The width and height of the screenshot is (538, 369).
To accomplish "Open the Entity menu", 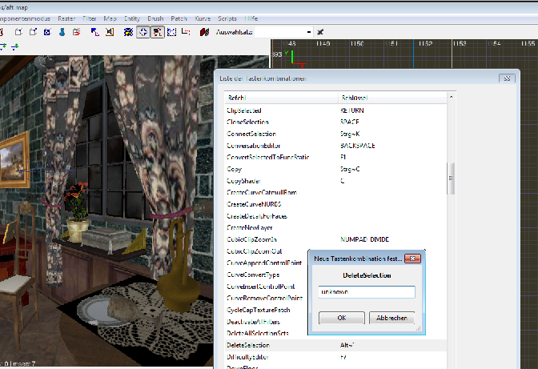I will click(x=132, y=18).
